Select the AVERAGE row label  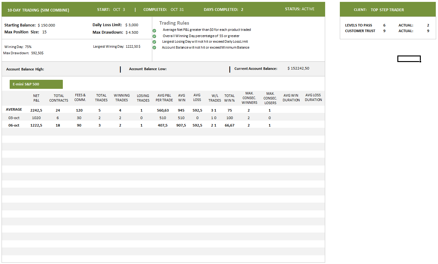pos(14,110)
